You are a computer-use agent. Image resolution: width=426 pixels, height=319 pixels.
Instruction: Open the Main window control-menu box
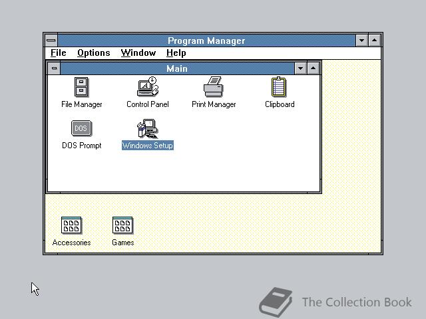point(54,68)
